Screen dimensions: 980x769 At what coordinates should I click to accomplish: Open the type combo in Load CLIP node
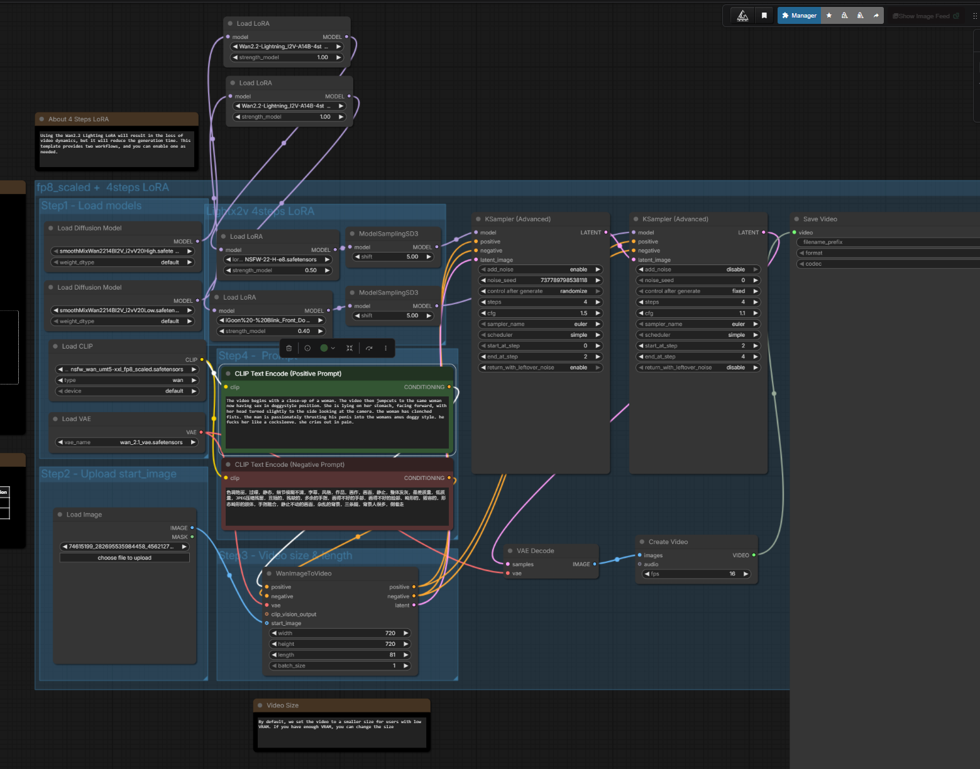click(x=127, y=380)
